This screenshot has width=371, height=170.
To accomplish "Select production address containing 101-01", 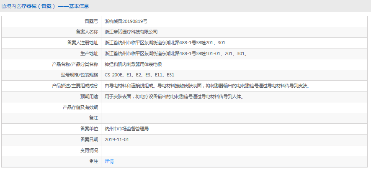I will [176, 53].
